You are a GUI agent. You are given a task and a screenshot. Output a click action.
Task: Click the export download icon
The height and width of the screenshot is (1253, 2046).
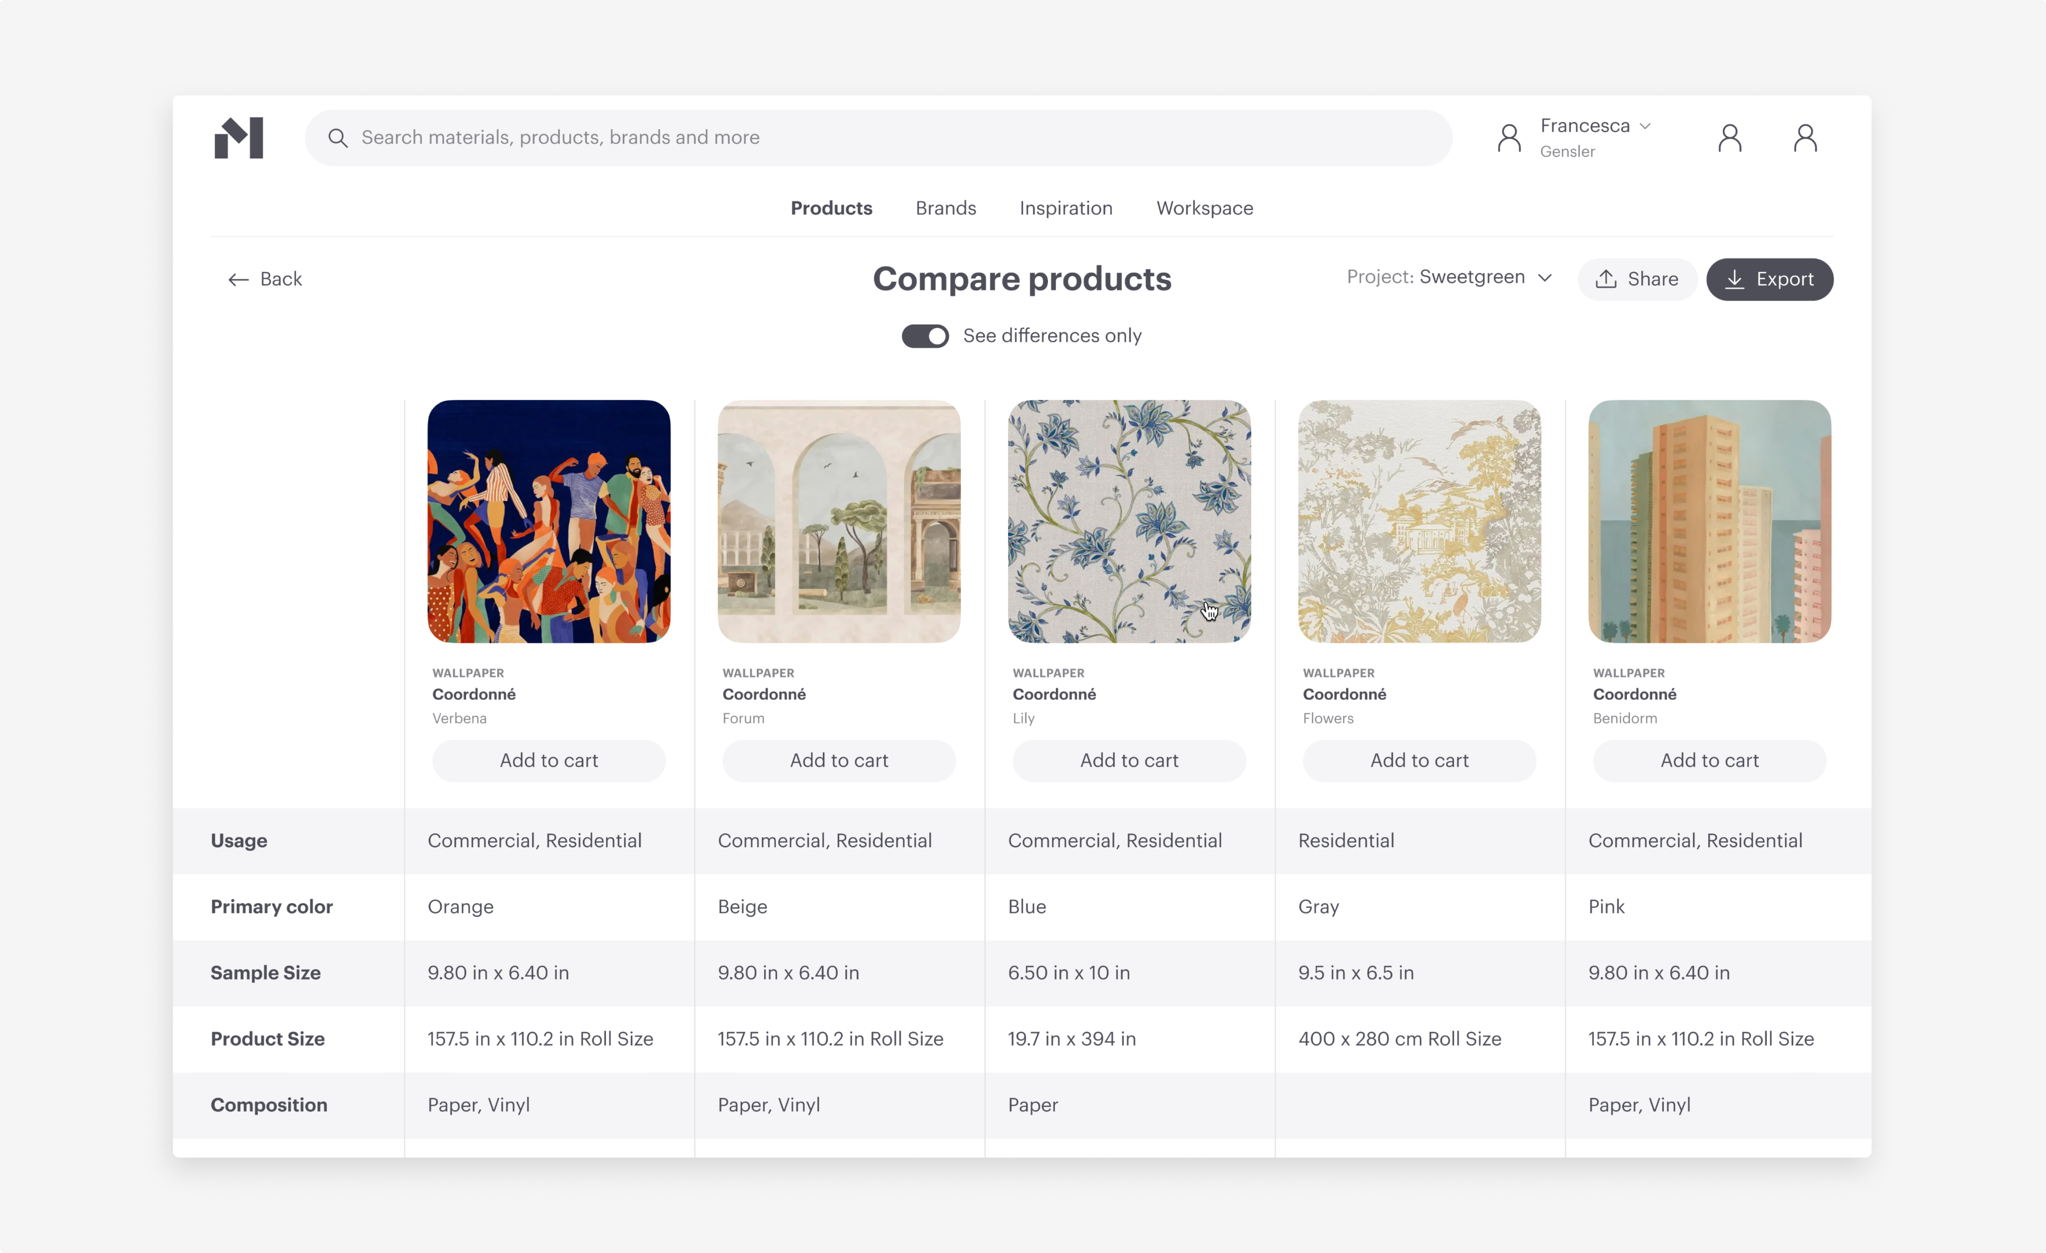coord(1735,279)
